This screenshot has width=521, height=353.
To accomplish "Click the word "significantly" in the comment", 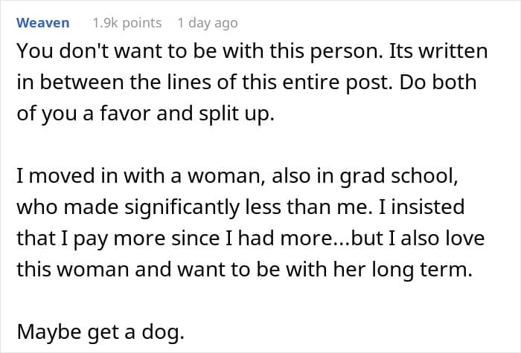I will (182, 207).
